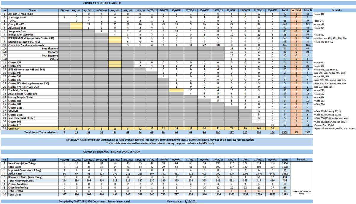Select 'AKER Cluster (Cluster PA)' cell
The image size is (356, 204).
[33, 94]
